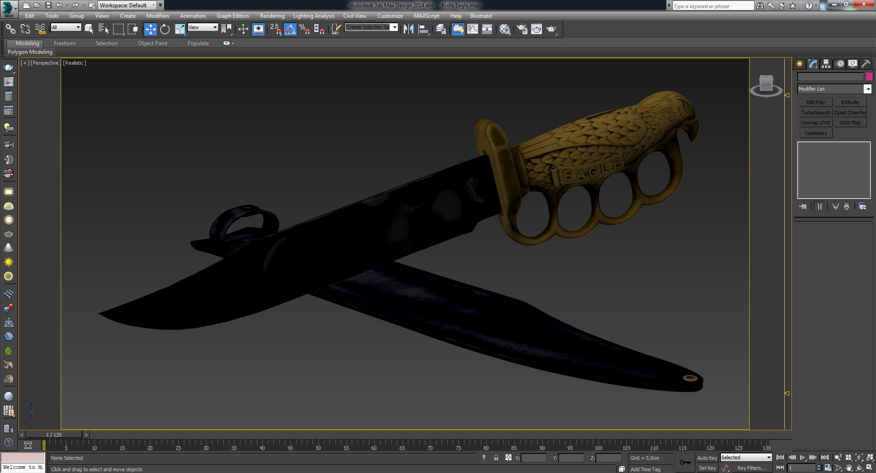This screenshot has height=473, width=876.
Task: Toggle the Angle Snap button
Action: click(290, 29)
